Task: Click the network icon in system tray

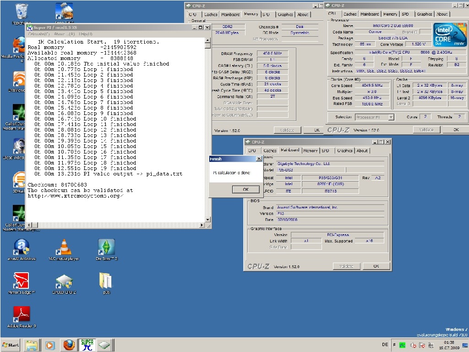Action: tap(431, 346)
